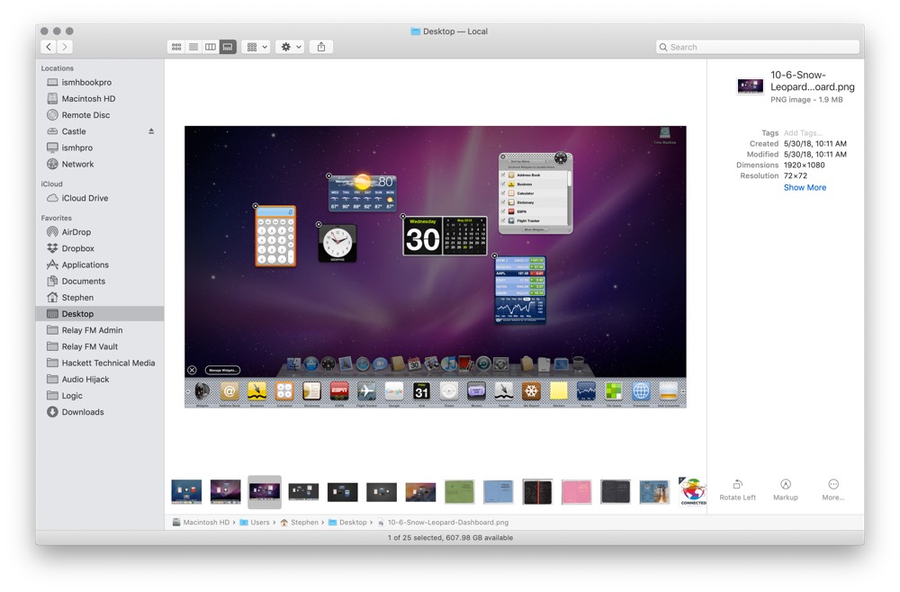The width and height of the screenshot is (900, 592).
Task: Open Markup for the selected image
Action: [785, 490]
